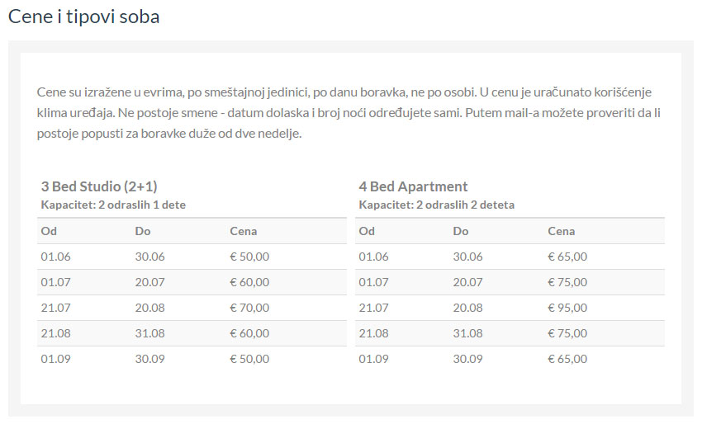Select last € 65,00 price in 4 Bed Apartment
Viewport: 702px width, 424px height.
coord(567,359)
